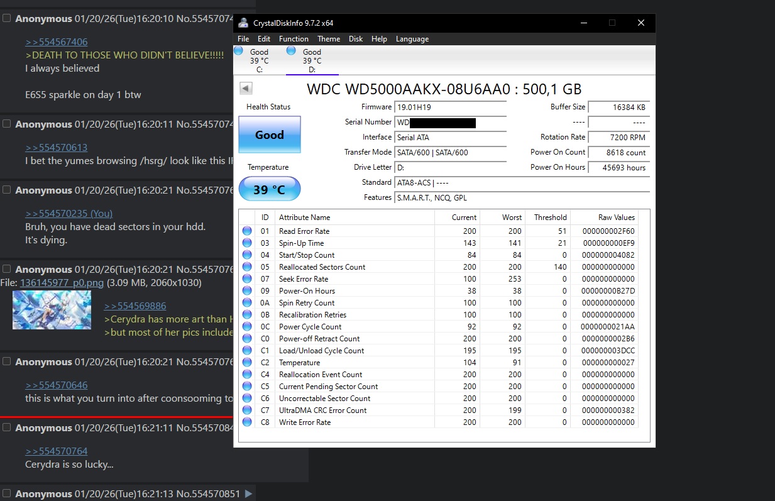
Task: Click the Good health status button
Action: [x=270, y=135]
